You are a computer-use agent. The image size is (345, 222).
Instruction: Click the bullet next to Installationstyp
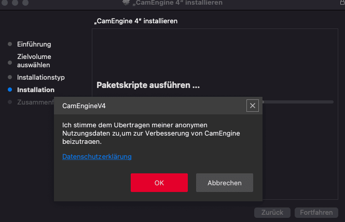tap(10, 78)
